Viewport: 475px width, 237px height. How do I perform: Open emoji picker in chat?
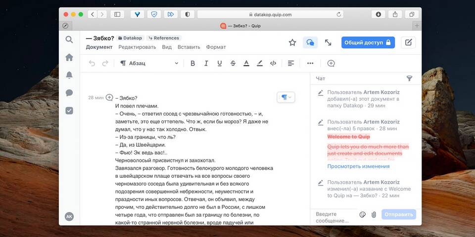click(x=363, y=215)
